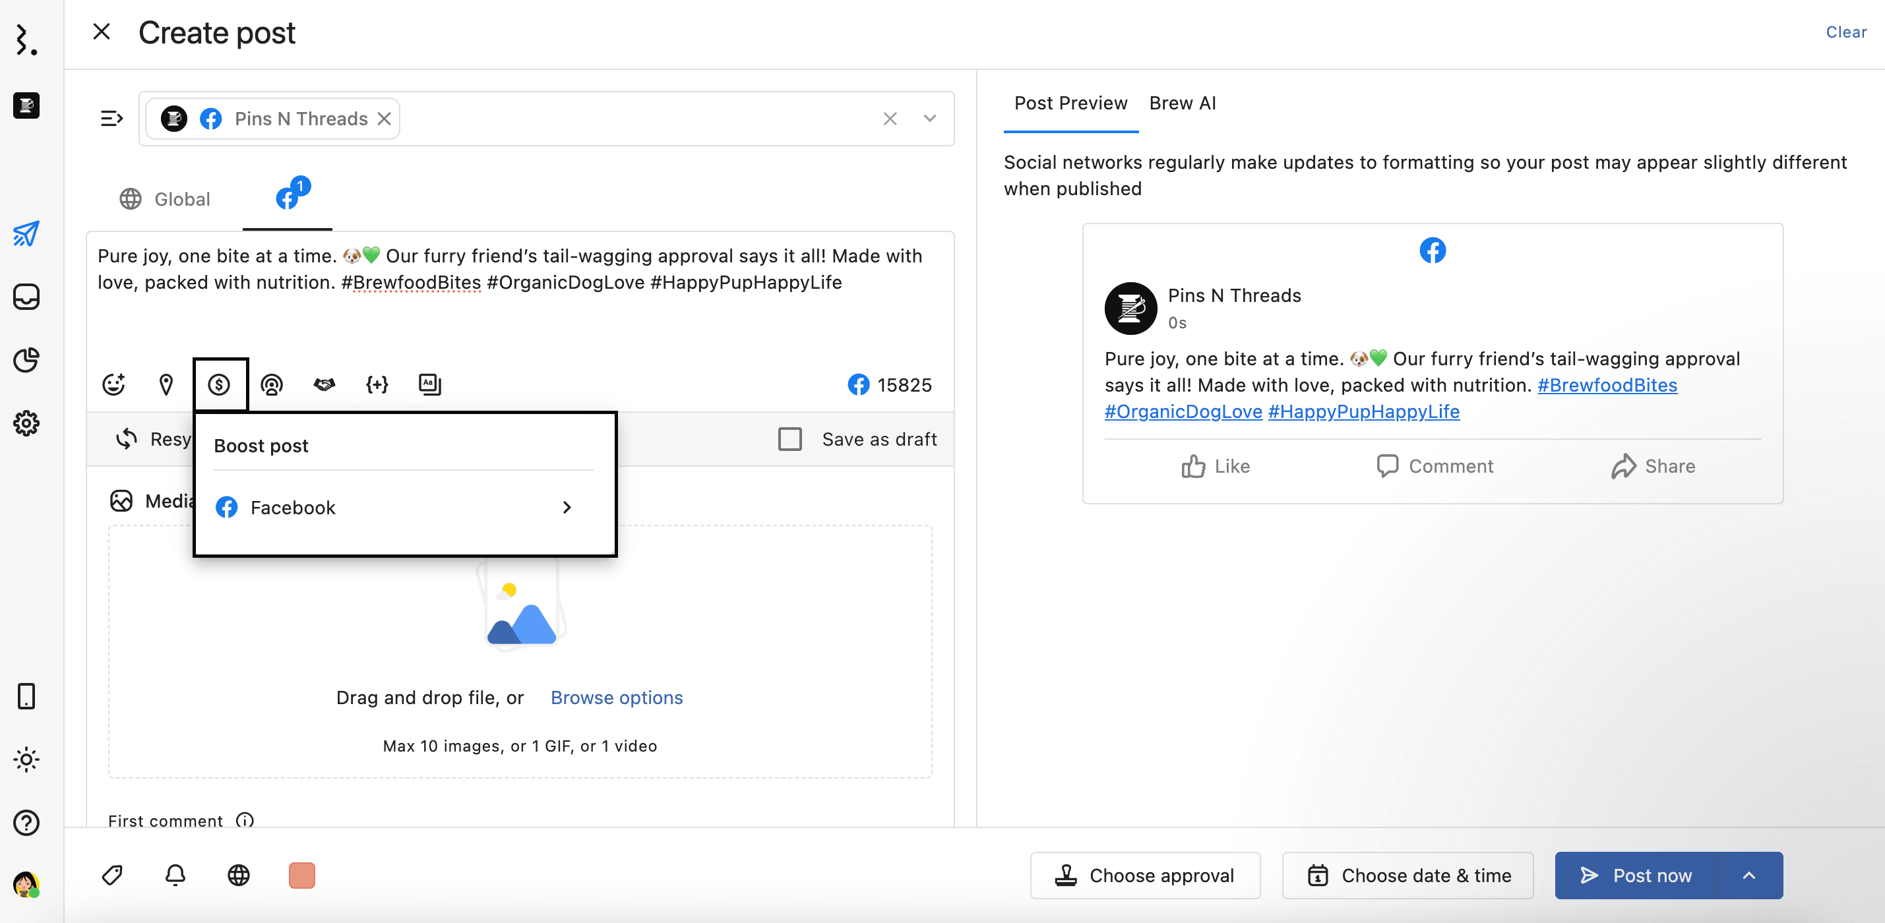Viewport: 1885px width, 923px height.
Task: Click the curly braces dynamic field icon
Action: pos(377,385)
